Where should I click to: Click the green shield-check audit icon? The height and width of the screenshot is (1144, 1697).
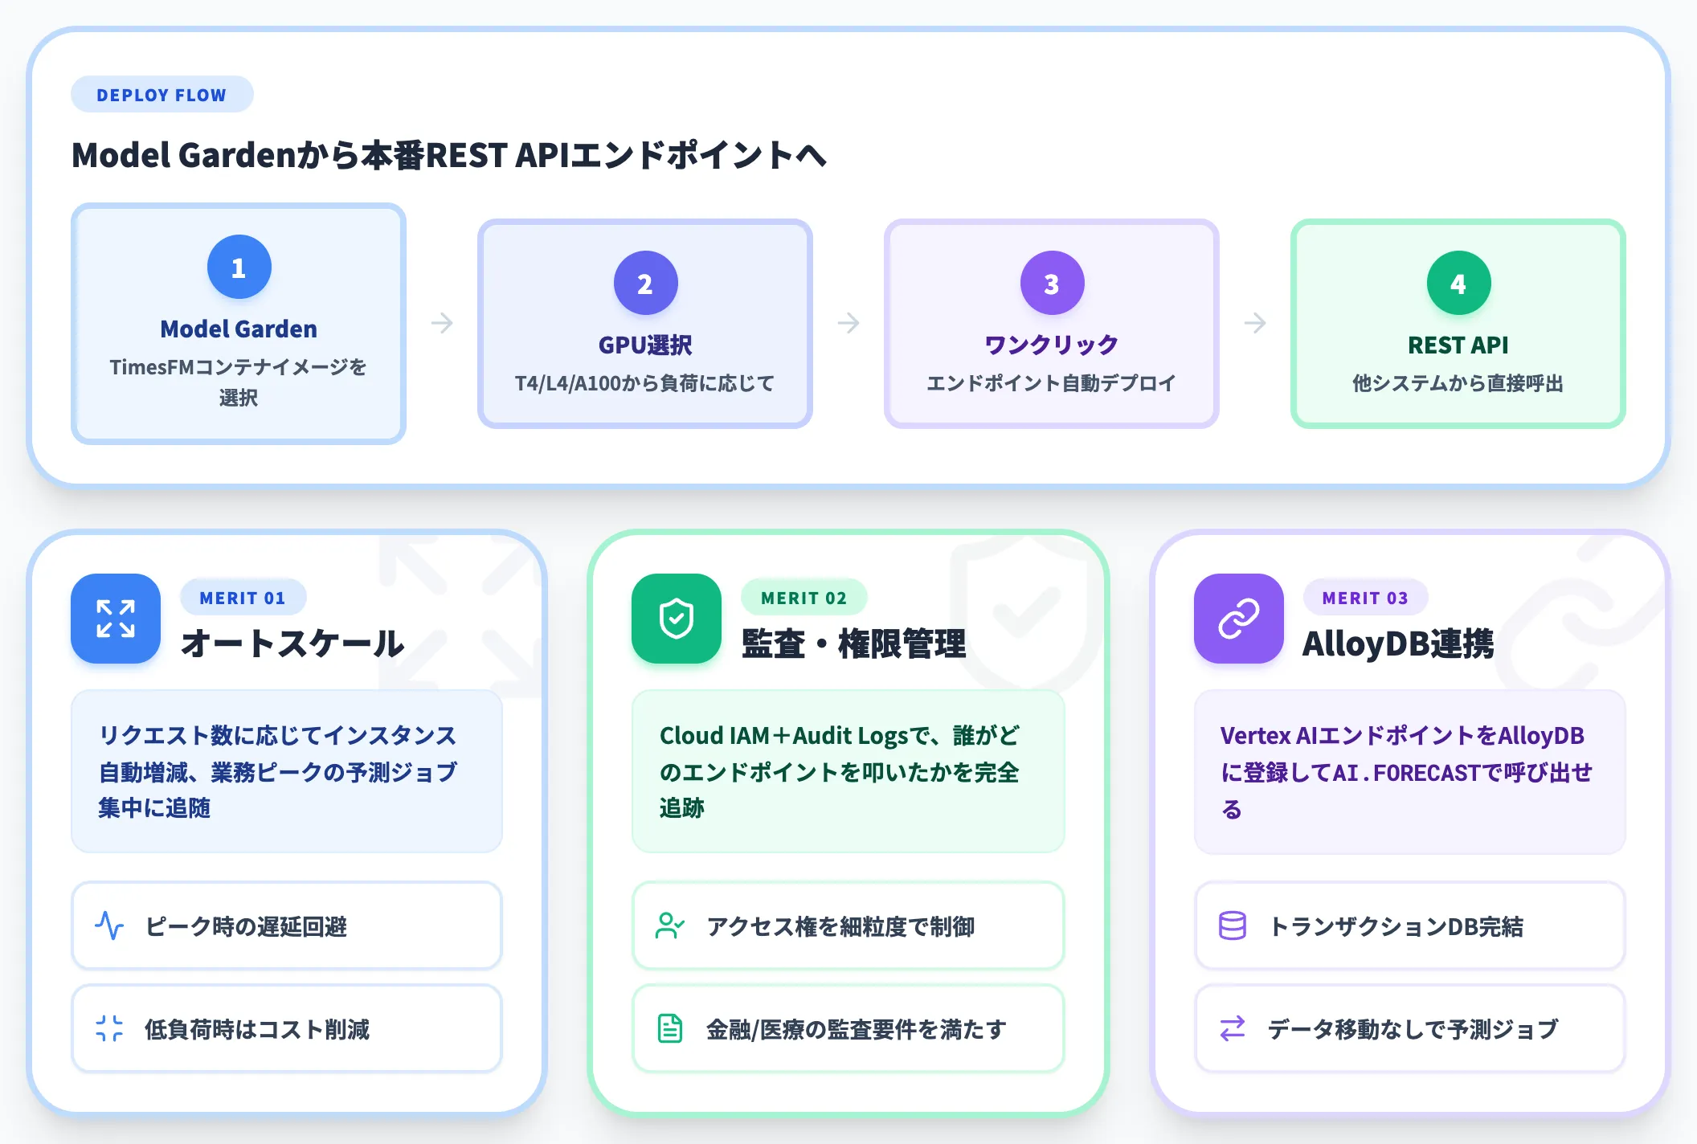tap(677, 619)
